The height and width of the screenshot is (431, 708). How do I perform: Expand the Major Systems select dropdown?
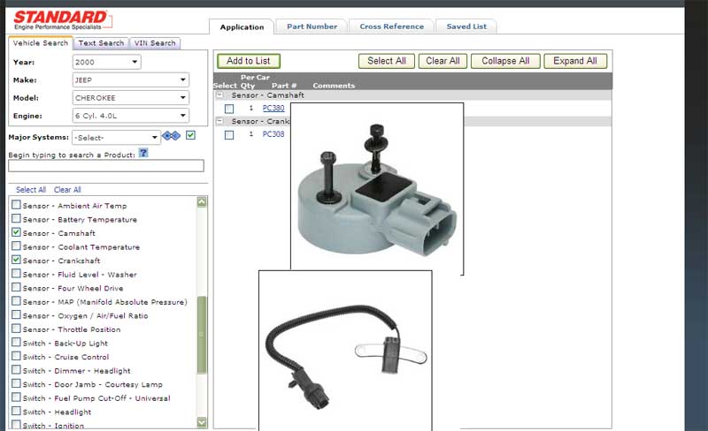click(116, 137)
